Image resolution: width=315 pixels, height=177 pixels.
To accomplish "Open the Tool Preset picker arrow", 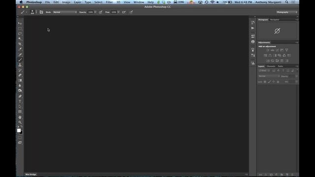I will 26,12.
